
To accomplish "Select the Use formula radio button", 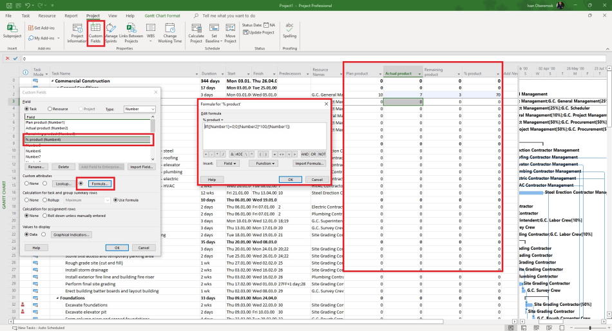I will coord(115,200).
